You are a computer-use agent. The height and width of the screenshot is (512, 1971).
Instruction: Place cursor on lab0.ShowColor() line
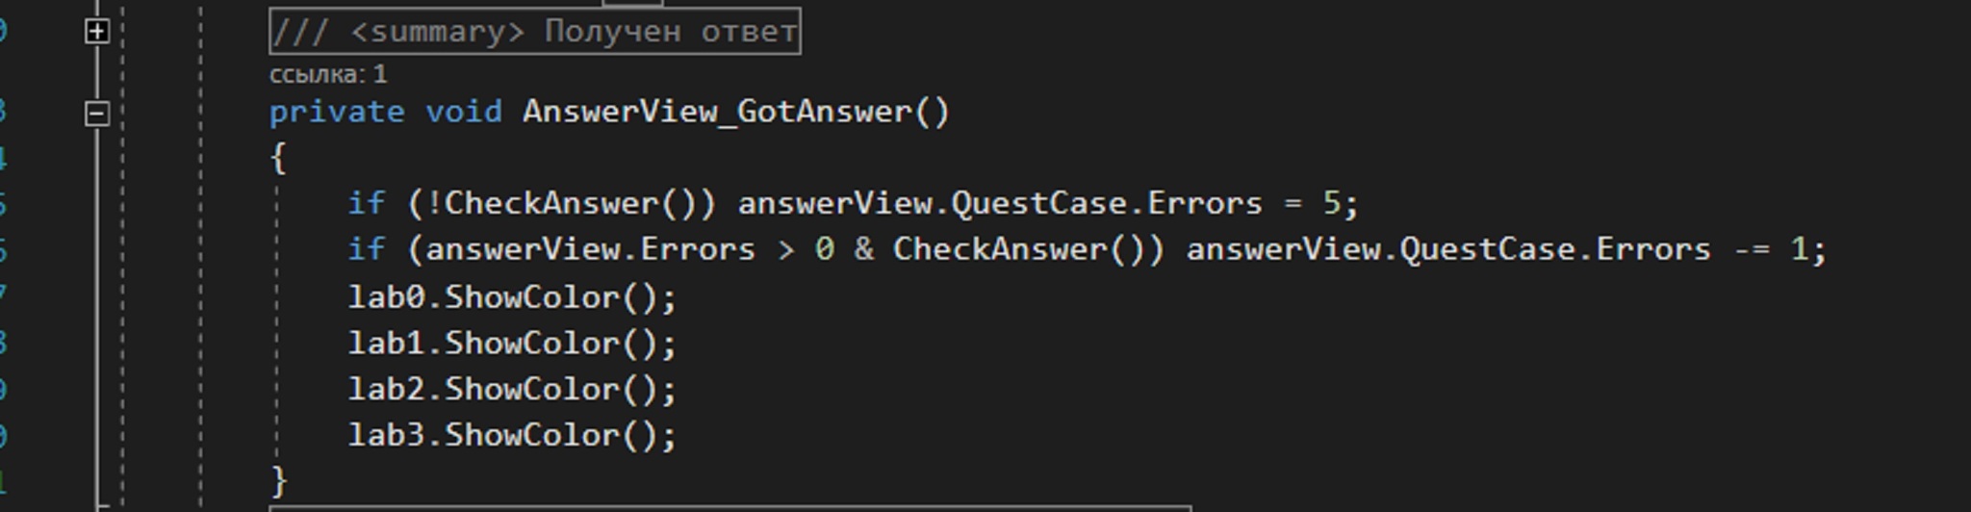512,296
